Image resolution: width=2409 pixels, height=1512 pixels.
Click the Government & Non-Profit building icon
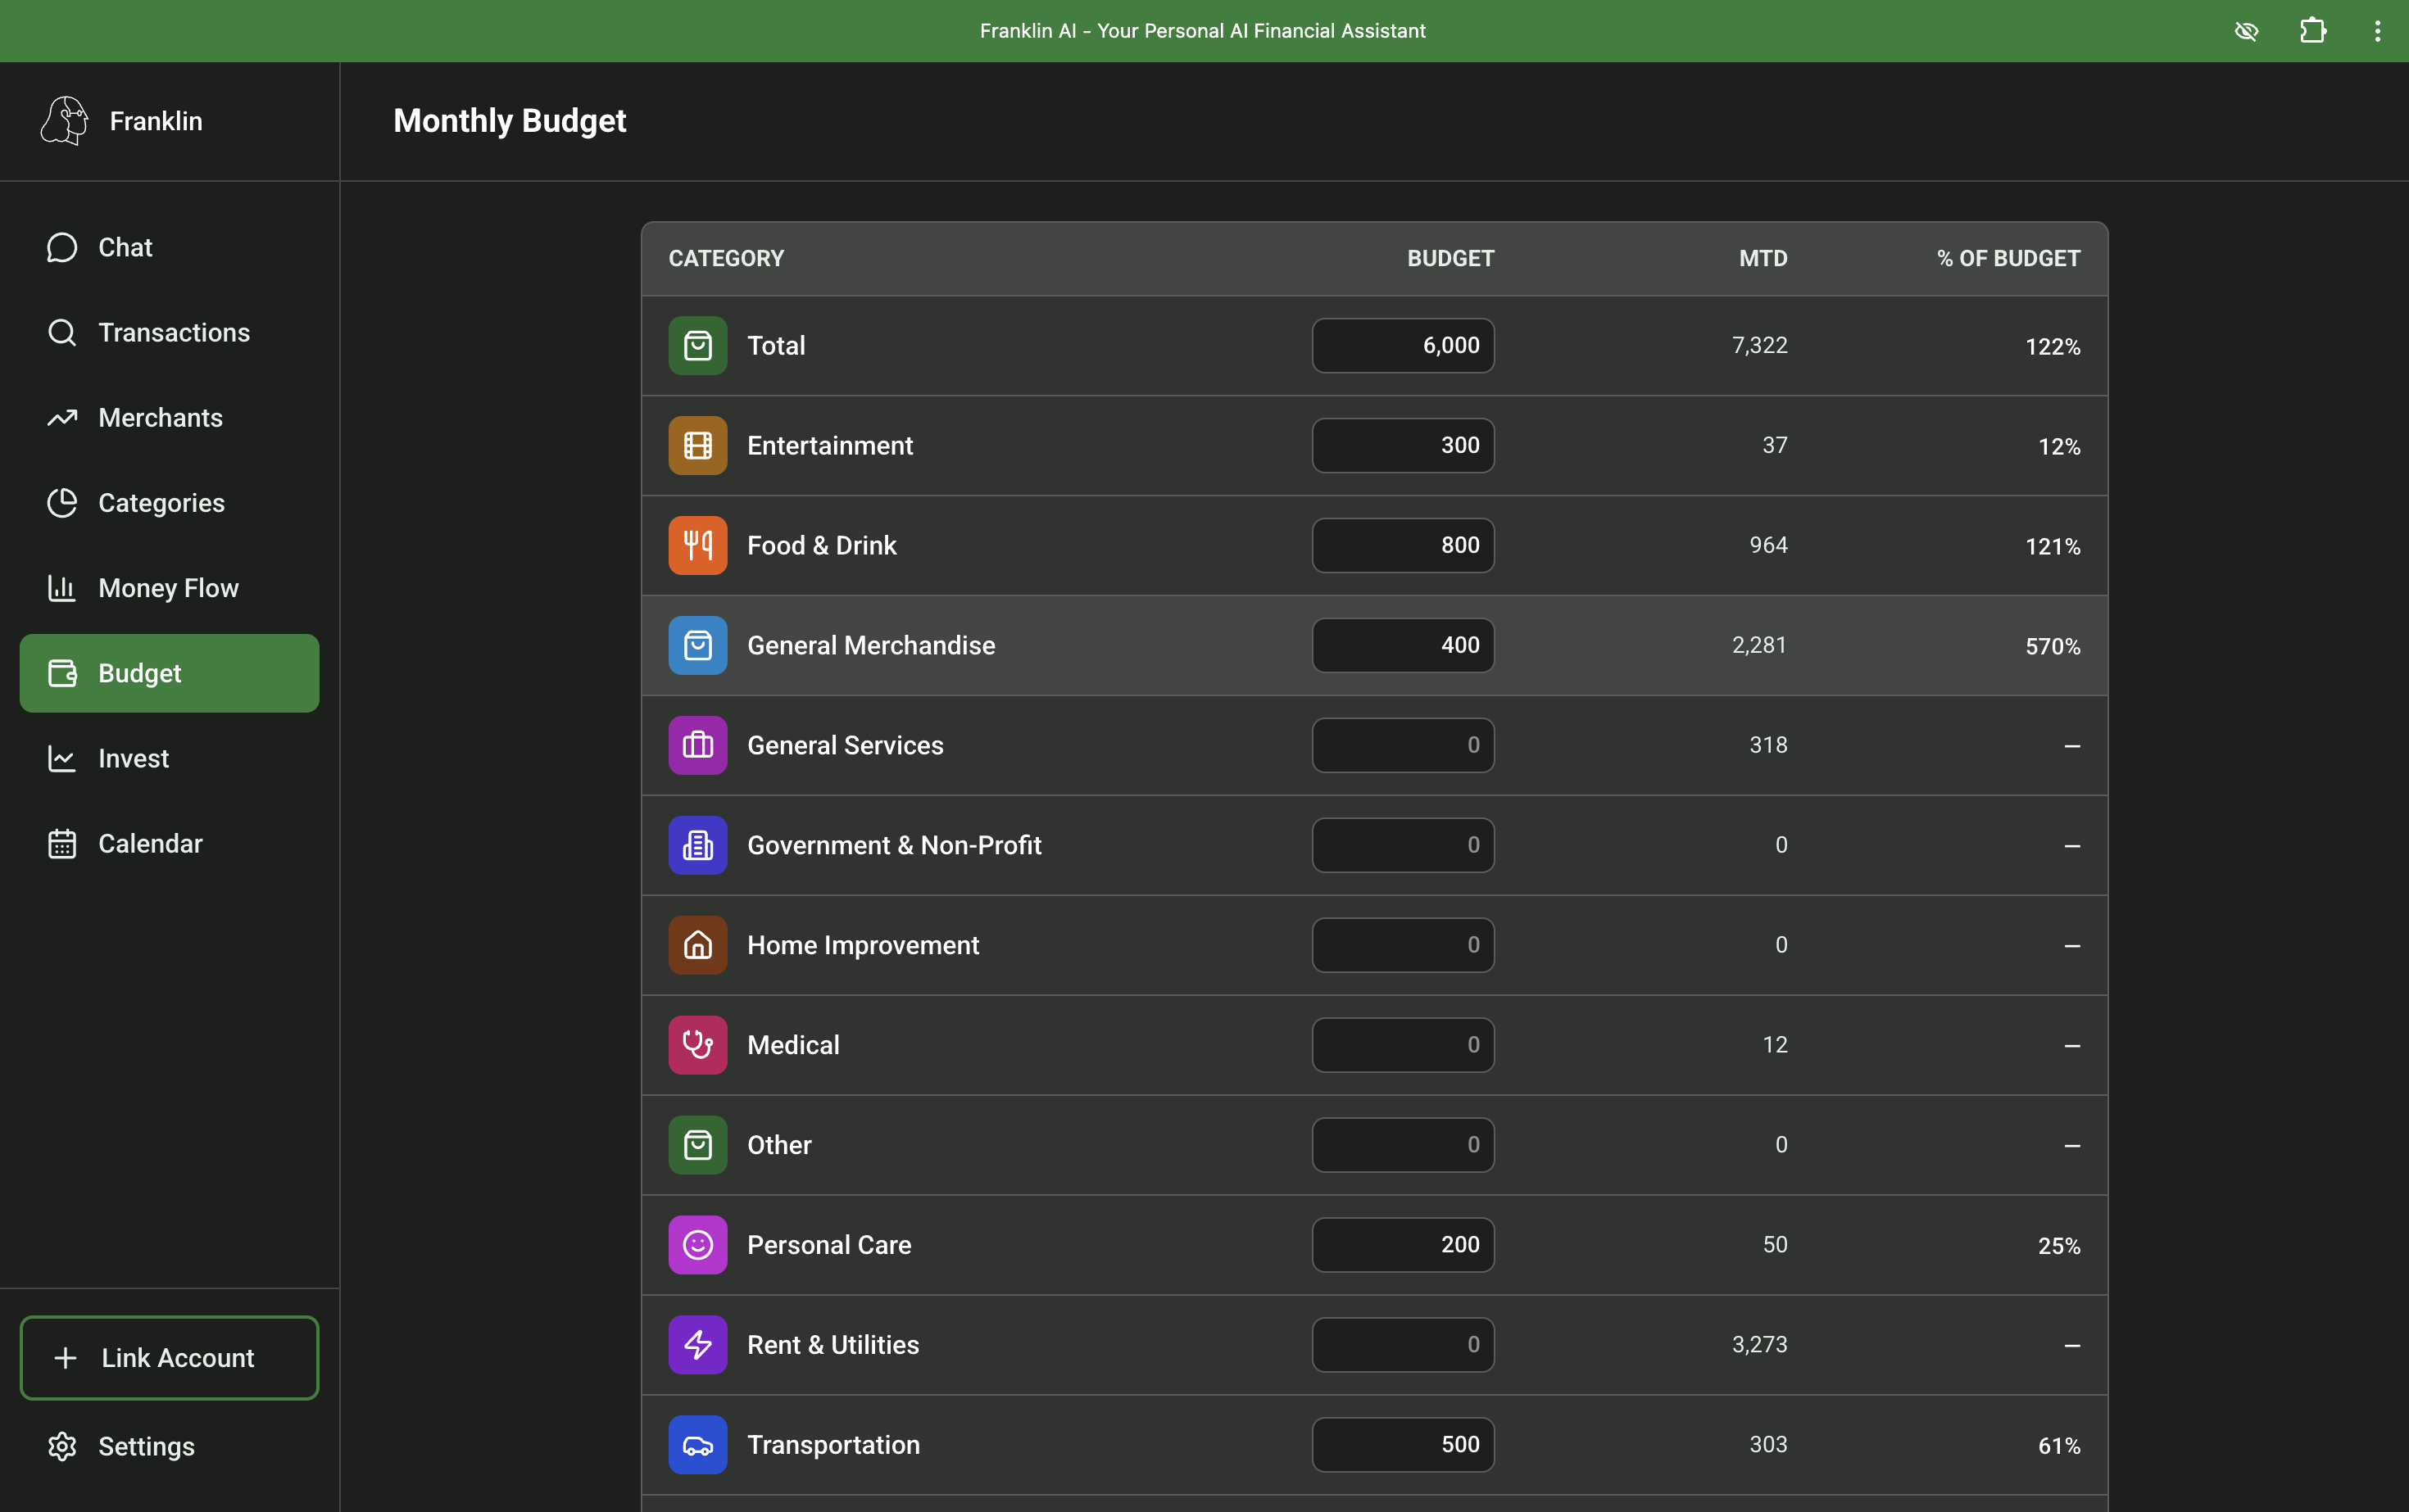point(697,845)
